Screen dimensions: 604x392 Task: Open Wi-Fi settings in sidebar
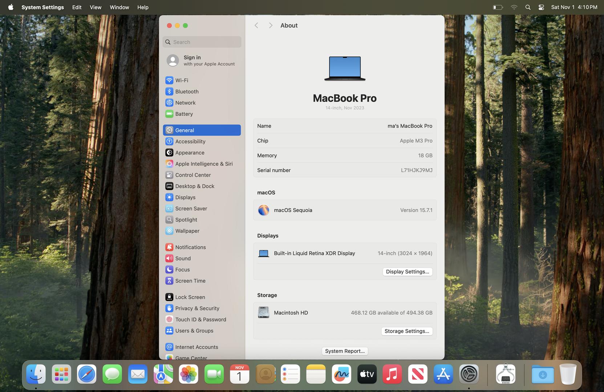click(182, 80)
